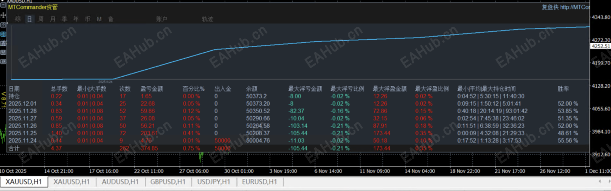Open the M tab
Viewport: 611px width, 191px height.
pos(99,19)
